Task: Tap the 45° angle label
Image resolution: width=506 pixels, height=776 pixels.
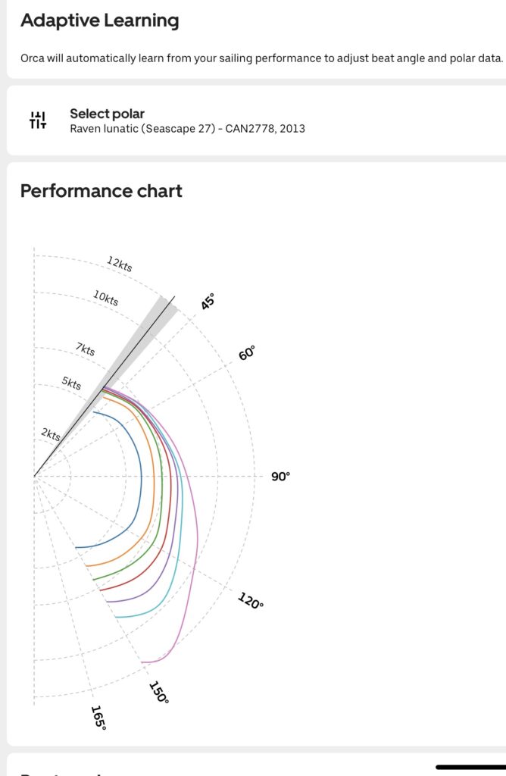Action: [208, 301]
